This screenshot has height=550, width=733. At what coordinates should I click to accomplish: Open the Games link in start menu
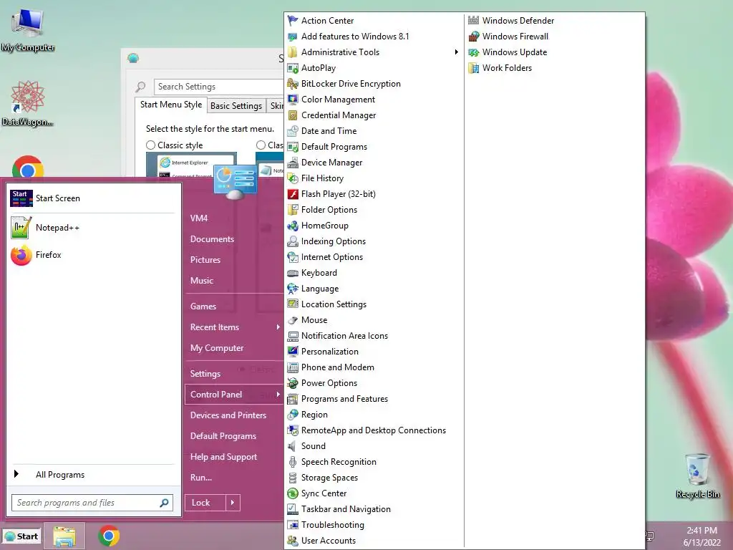203,307
